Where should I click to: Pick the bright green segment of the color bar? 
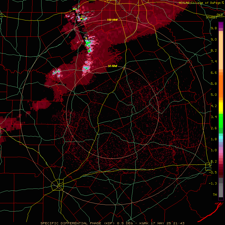coord(221,120)
